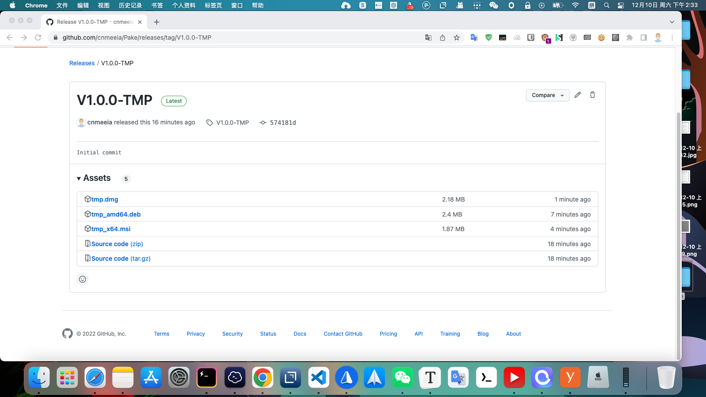
Task: Click the GitHub logo in footer
Action: pyautogui.click(x=68, y=333)
